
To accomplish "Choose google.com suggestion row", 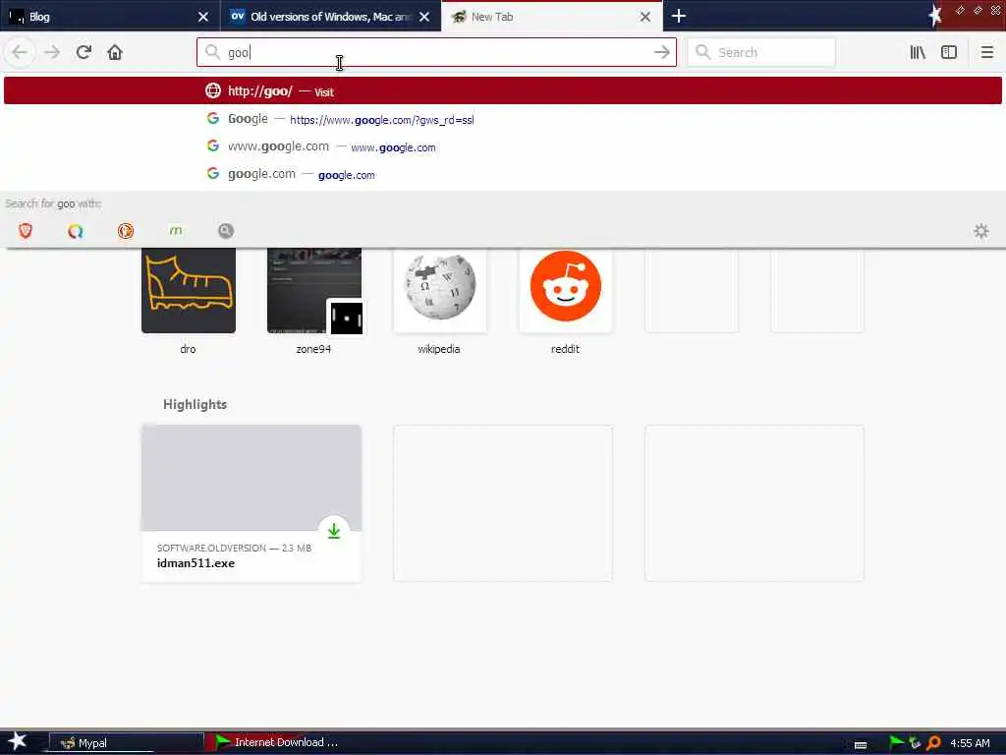I will pyautogui.click(x=503, y=174).
